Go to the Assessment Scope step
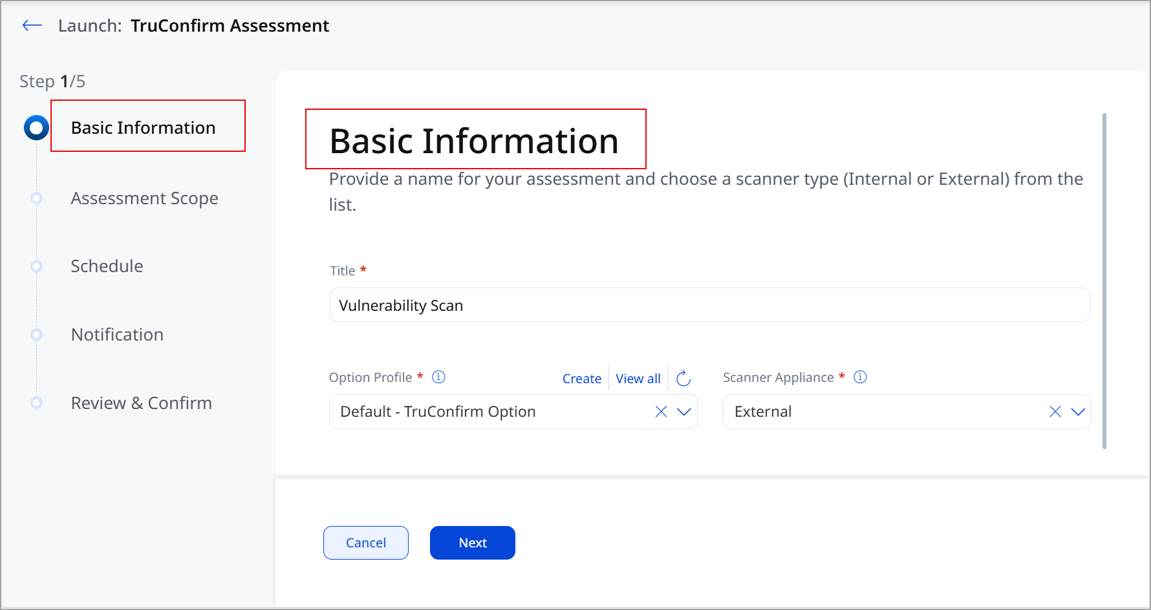This screenshot has height=610, width=1151. tap(144, 198)
